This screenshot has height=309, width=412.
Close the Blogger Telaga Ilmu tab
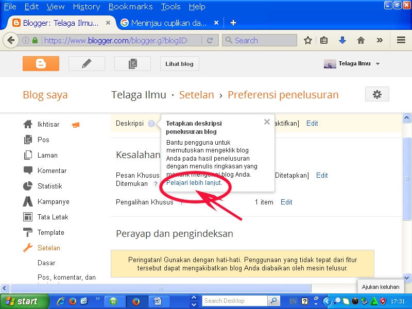(108, 23)
